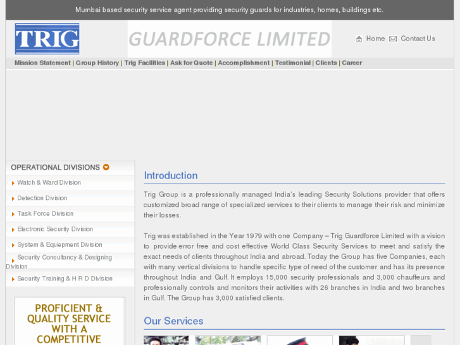
Task: Click the arrow bullet beside Security Consultancy & Designing
Action: tap(13, 261)
